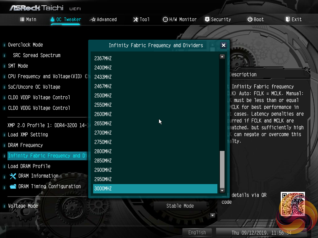Click the QR code image
This screenshot has height=238, width=318.
pos(293,204)
